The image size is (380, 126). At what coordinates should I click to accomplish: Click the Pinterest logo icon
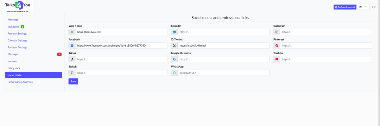(x=277, y=46)
